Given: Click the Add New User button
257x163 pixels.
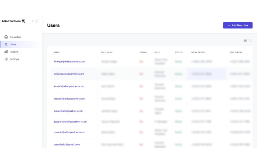Looking at the screenshot, I should 238,25.
